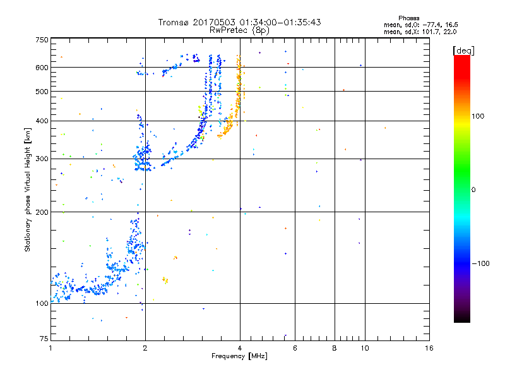Click the '600' height axis tick label

coord(42,68)
